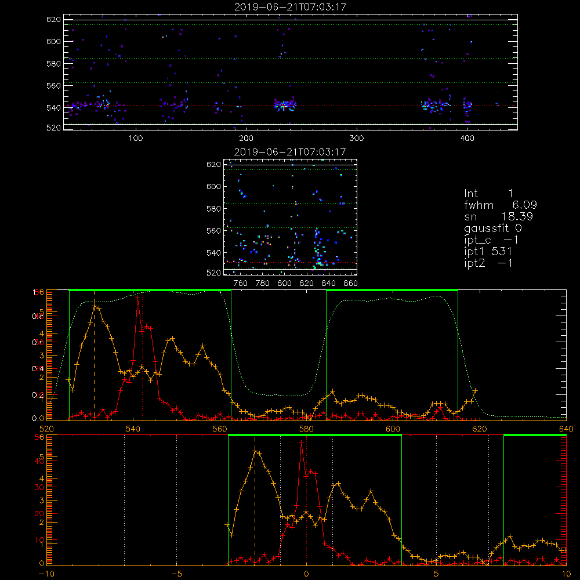Click the timestamp title above the small middle image
The height and width of the screenshot is (580, 580).
(290, 152)
